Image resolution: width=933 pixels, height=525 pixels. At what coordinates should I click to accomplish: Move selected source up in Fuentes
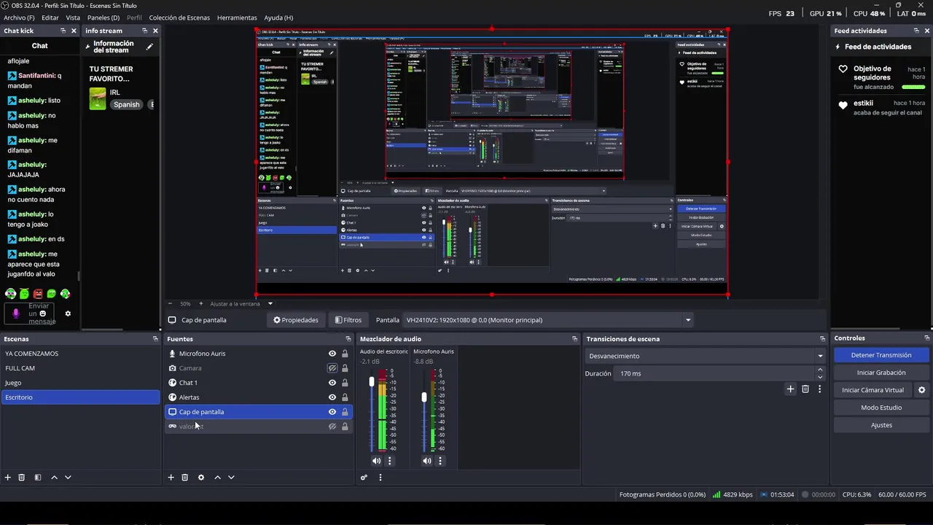[x=217, y=478]
